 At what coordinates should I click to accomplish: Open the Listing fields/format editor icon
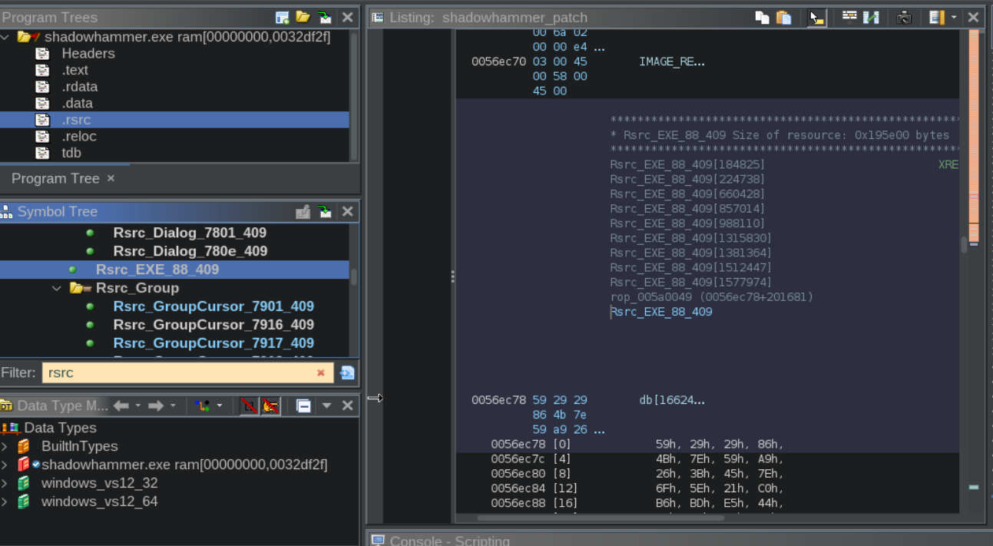(849, 17)
